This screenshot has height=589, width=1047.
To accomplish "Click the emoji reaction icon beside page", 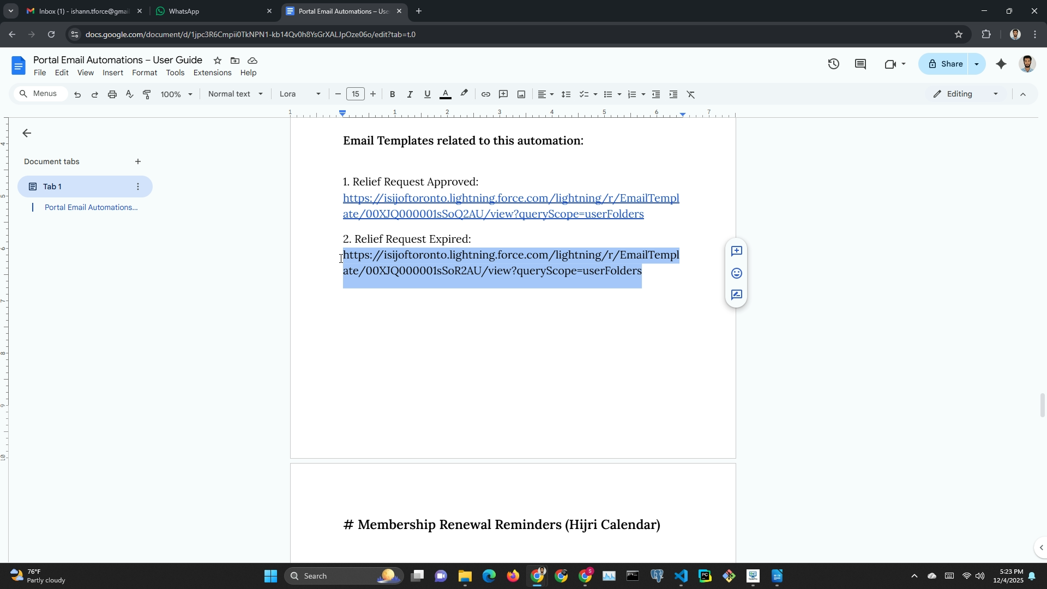I will 736,273.
